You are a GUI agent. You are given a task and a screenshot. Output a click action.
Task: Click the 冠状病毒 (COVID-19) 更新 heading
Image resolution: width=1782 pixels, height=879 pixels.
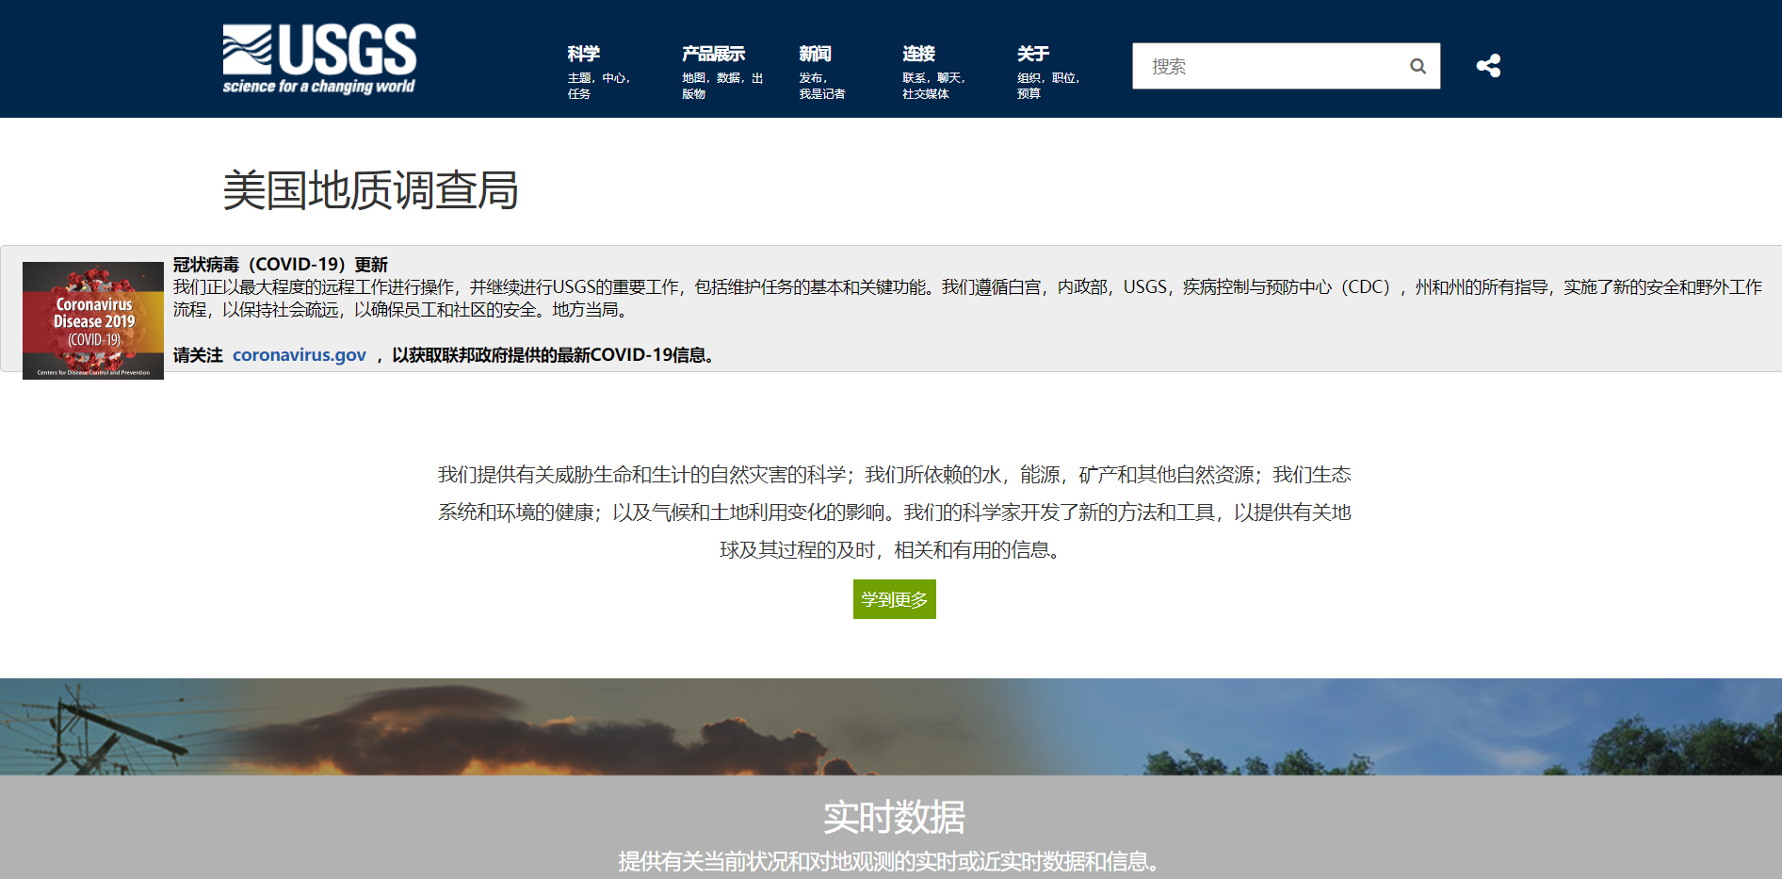click(281, 265)
